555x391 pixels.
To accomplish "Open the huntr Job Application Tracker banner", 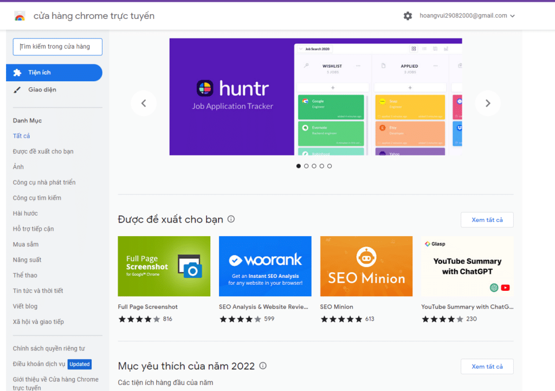I will (316, 96).
